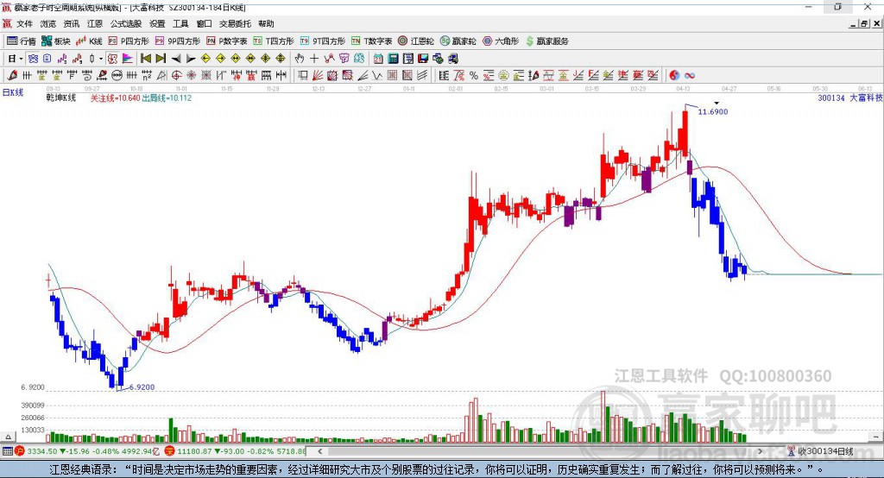Open the 9P四方形 tool

[x=178, y=41]
